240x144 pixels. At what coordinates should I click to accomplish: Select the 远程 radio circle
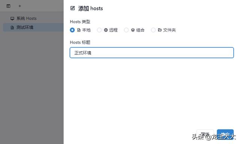click(99, 30)
